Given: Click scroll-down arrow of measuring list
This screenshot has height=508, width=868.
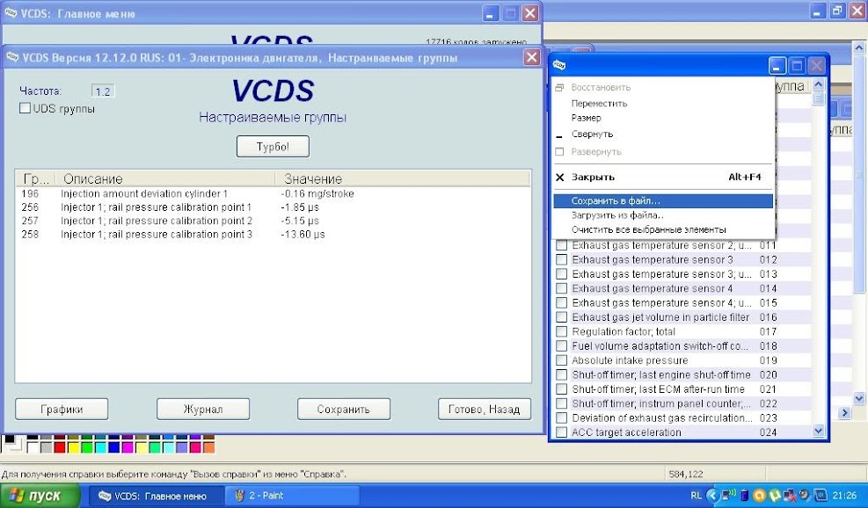Looking at the screenshot, I should [818, 431].
